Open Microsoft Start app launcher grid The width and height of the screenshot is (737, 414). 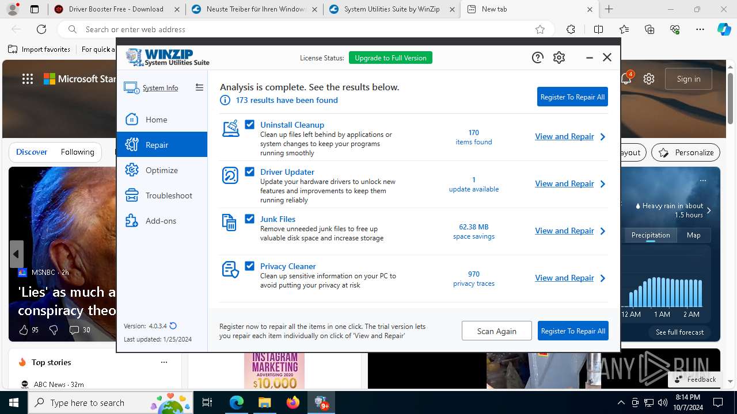(x=28, y=79)
